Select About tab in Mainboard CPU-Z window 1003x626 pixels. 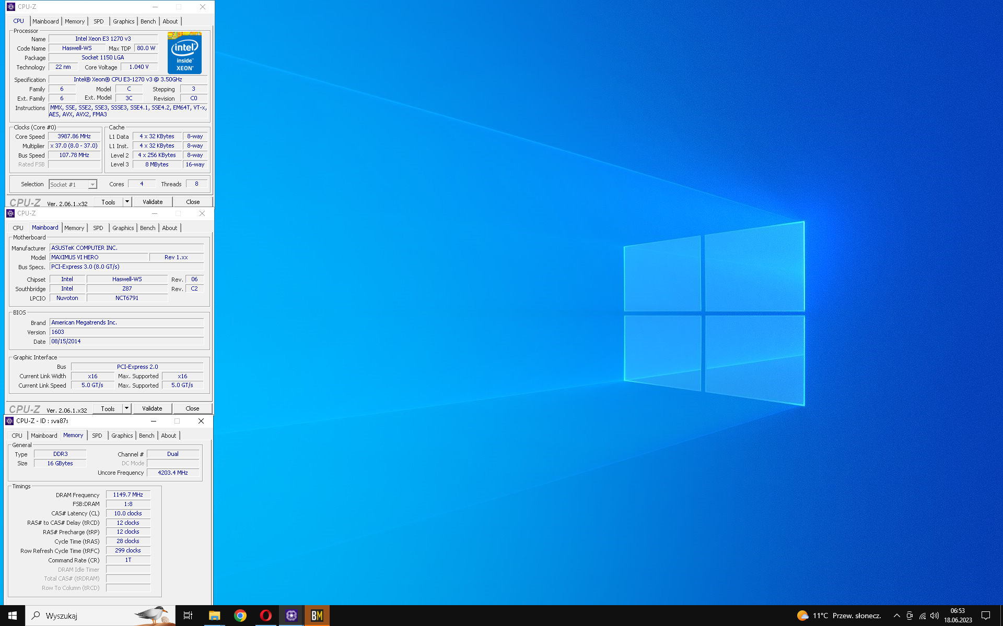170,228
